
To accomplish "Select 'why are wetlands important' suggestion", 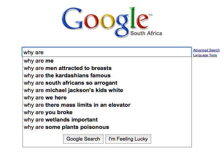I will [61, 120].
